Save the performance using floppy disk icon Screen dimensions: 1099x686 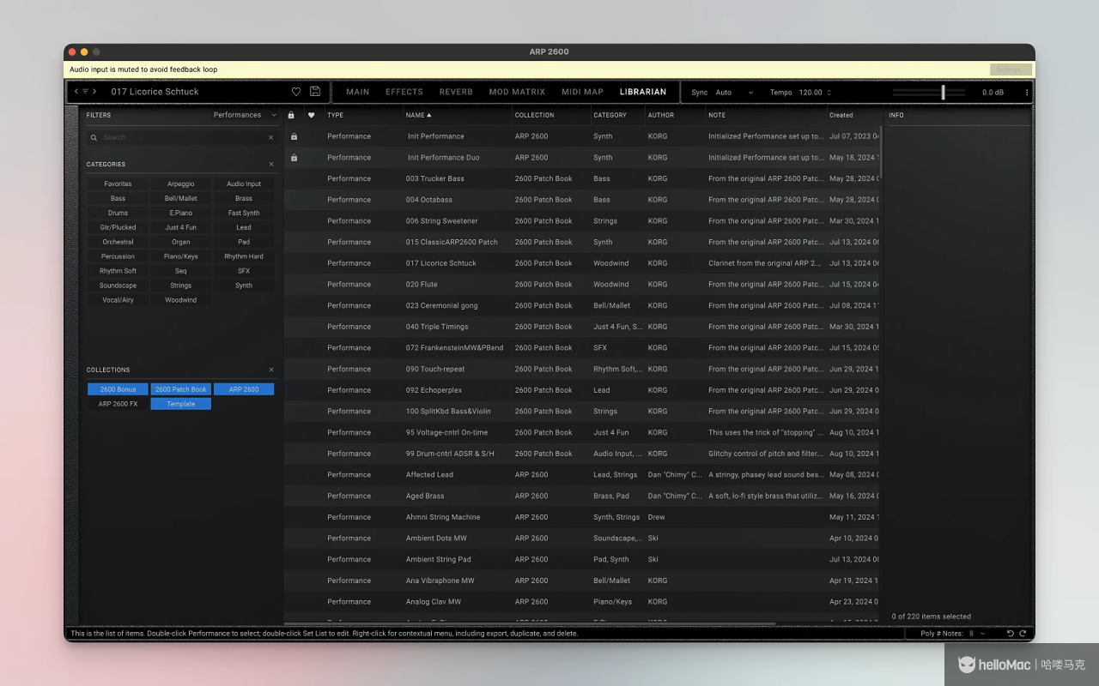point(315,92)
